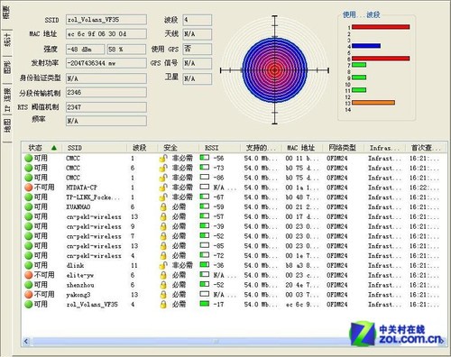Click the closed padlock icon in the elite-yw row
This screenshot has width=451, height=357.
pyautogui.click(x=163, y=275)
